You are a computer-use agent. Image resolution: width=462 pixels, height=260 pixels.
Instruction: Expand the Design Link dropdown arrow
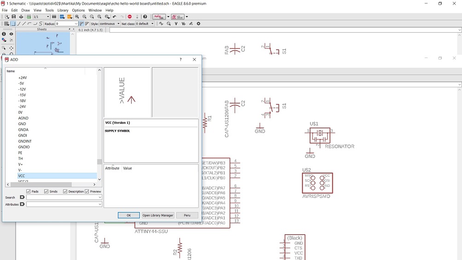point(168,17)
